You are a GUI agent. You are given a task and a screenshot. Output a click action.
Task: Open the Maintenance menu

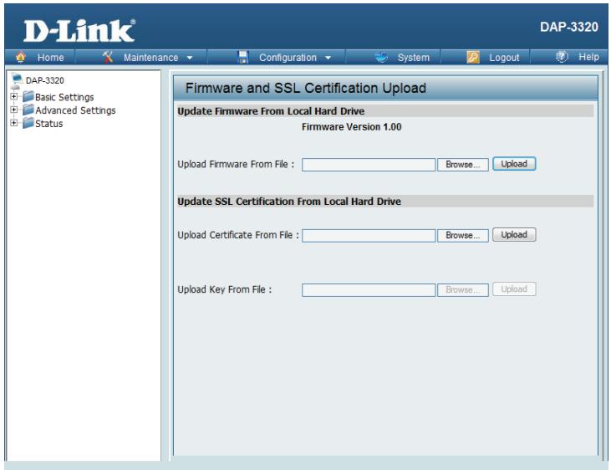tap(150, 58)
